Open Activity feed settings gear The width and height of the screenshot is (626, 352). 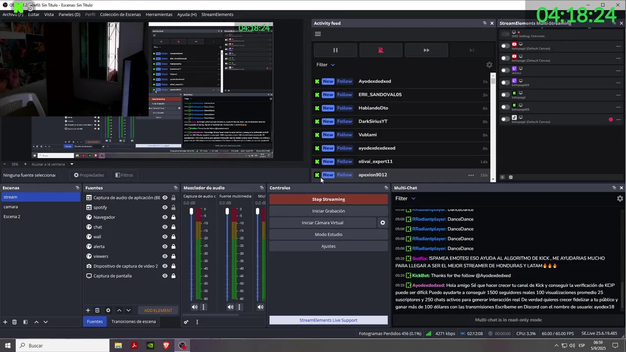pyautogui.click(x=489, y=65)
